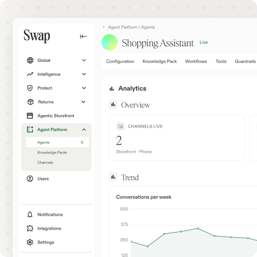Open the Agentic Storefront page

(56, 116)
